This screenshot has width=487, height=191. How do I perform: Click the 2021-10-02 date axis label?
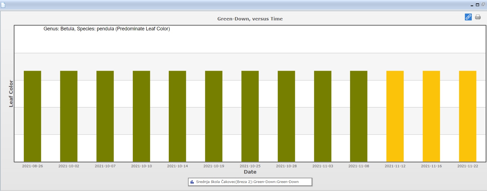(x=69, y=166)
